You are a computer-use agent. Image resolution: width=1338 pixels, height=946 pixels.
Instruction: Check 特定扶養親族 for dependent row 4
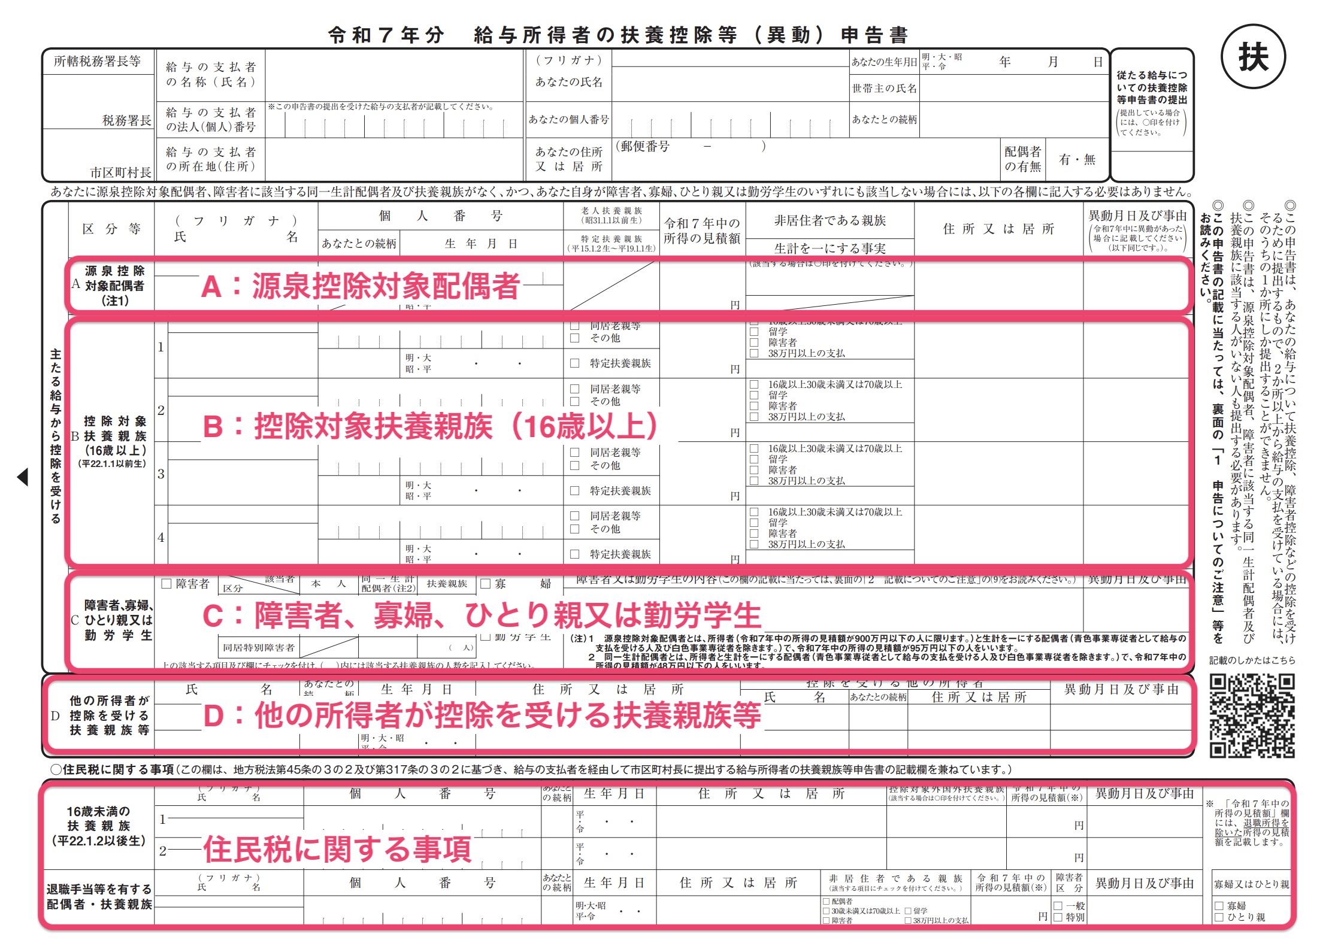[x=575, y=554]
